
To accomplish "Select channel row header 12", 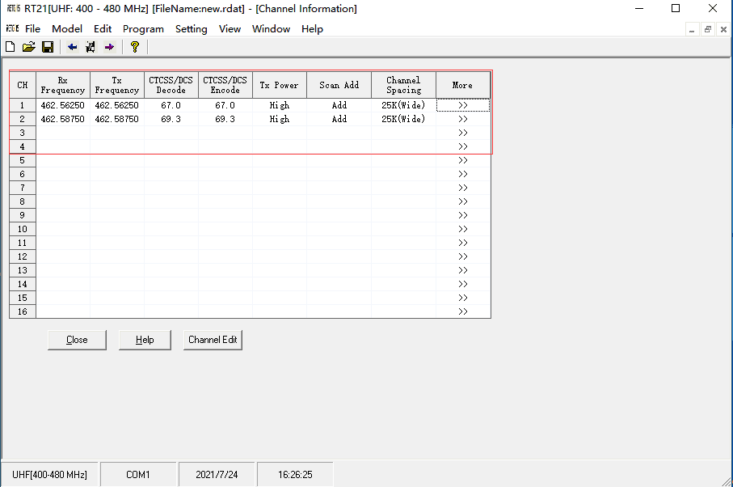I will (23, 256).
